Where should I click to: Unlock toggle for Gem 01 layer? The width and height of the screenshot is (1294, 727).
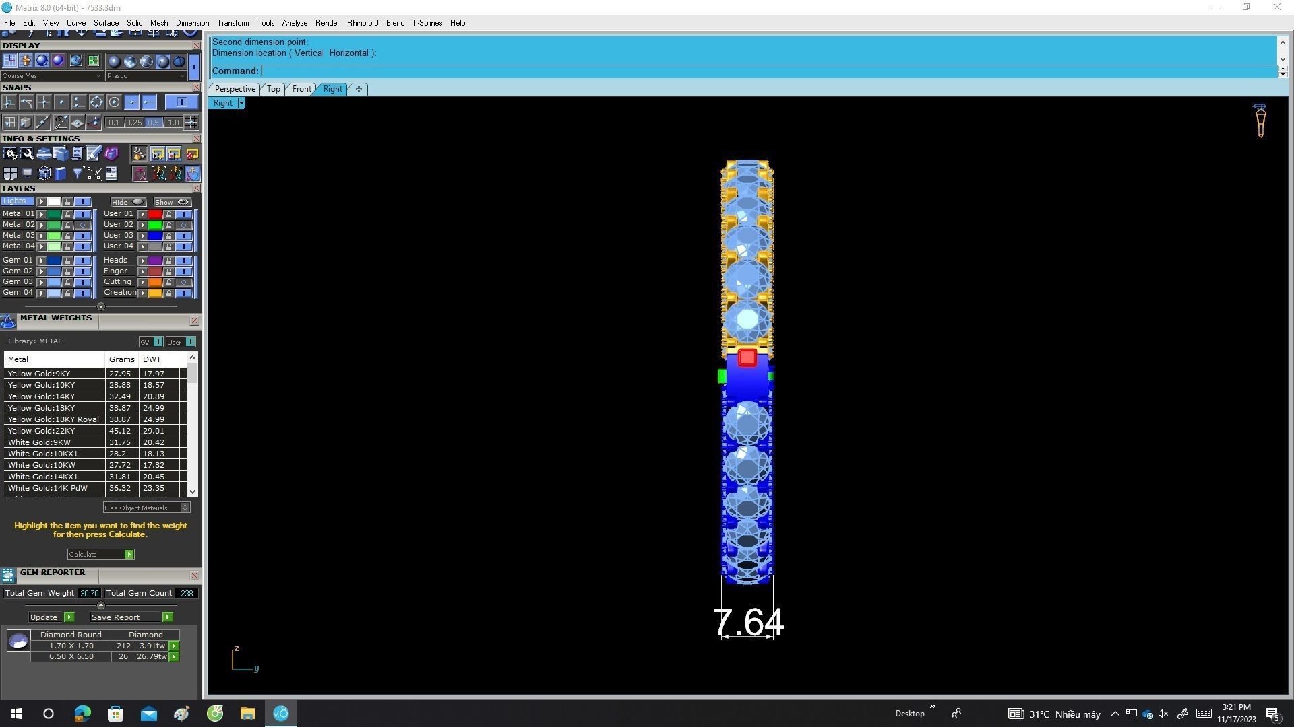point(67,261)
